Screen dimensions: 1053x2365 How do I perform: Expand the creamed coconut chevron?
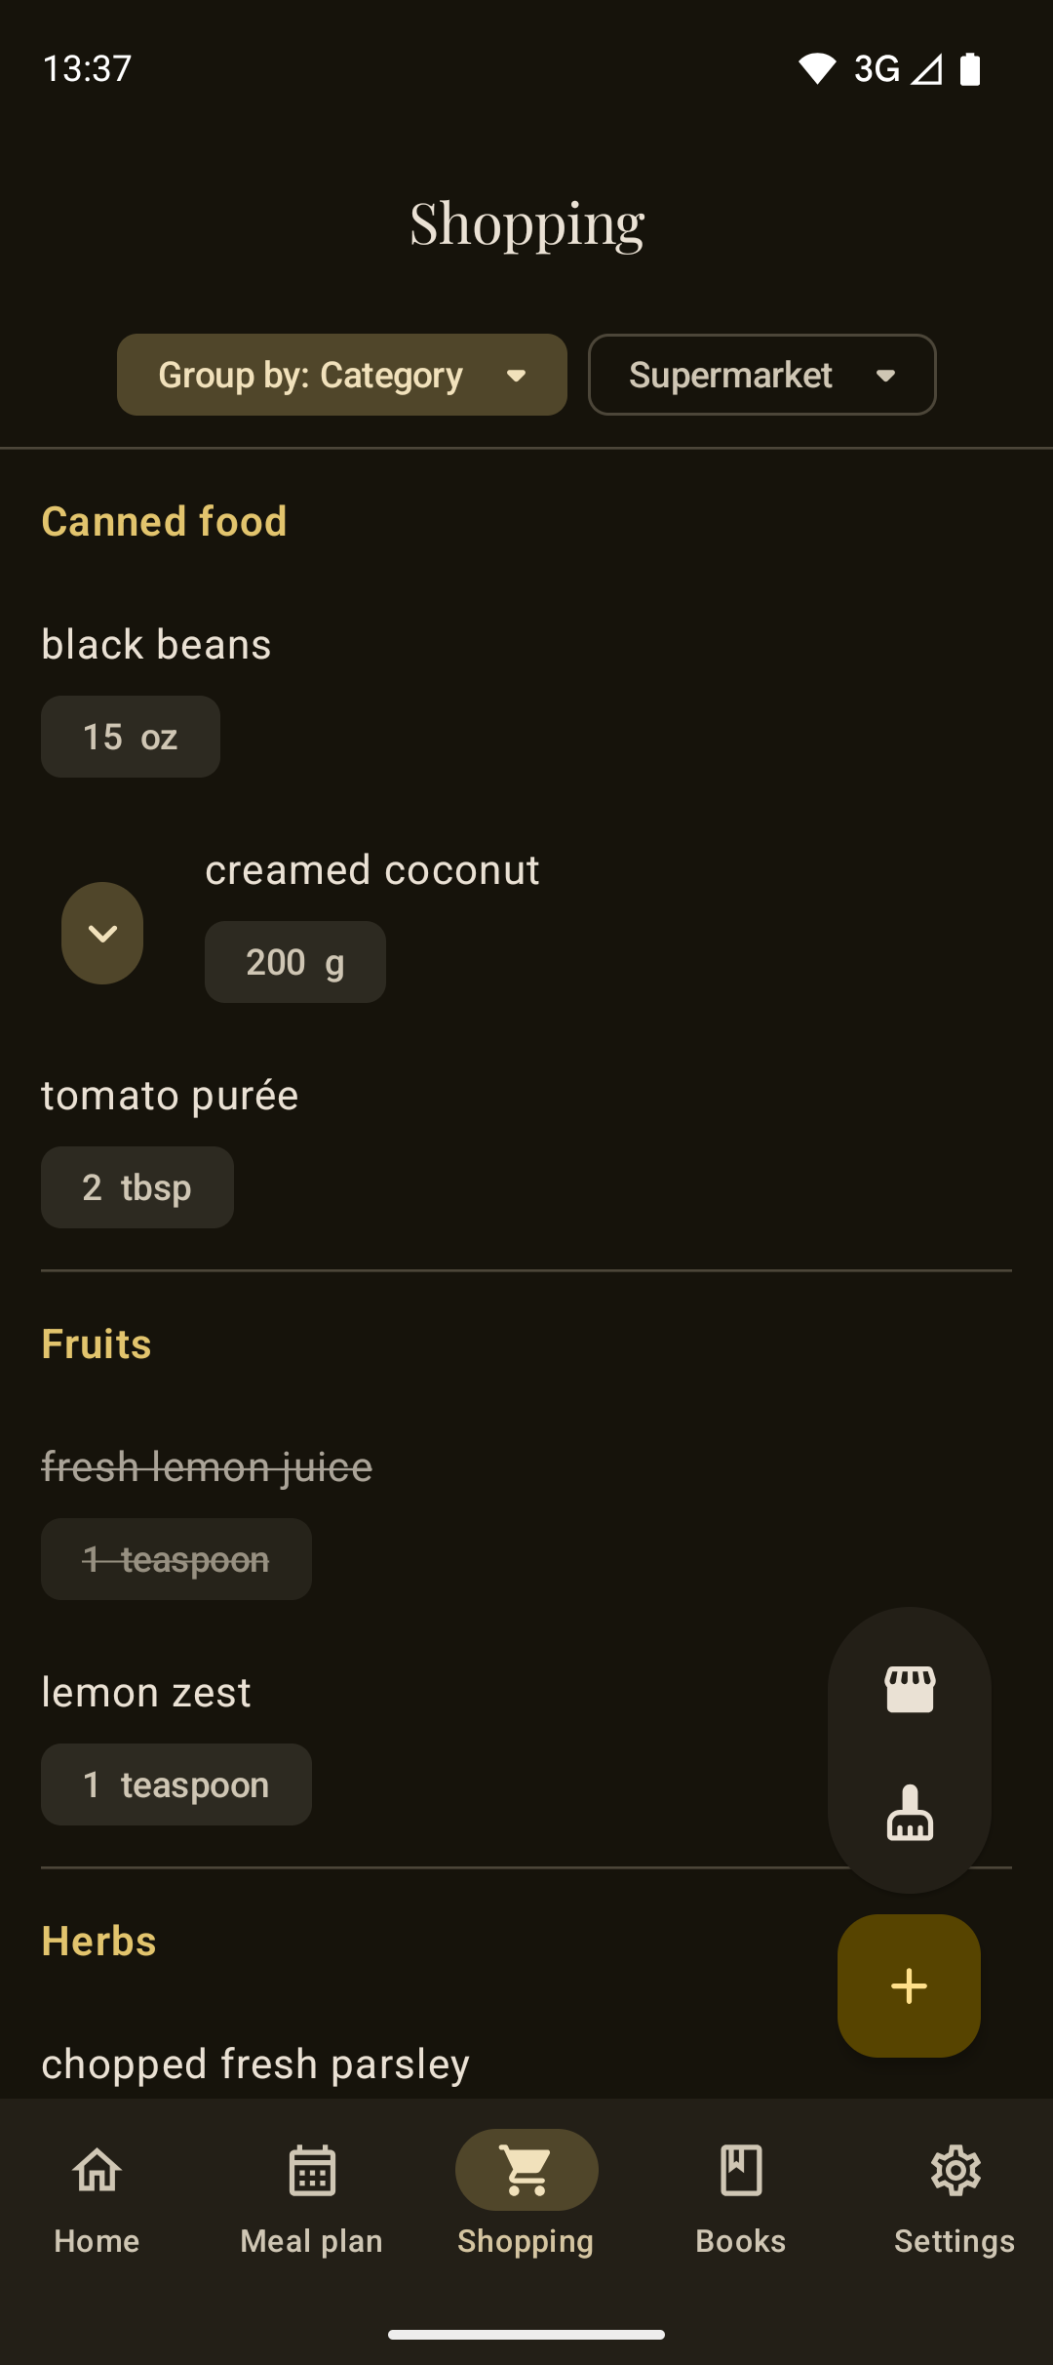(x=102, y=934)
